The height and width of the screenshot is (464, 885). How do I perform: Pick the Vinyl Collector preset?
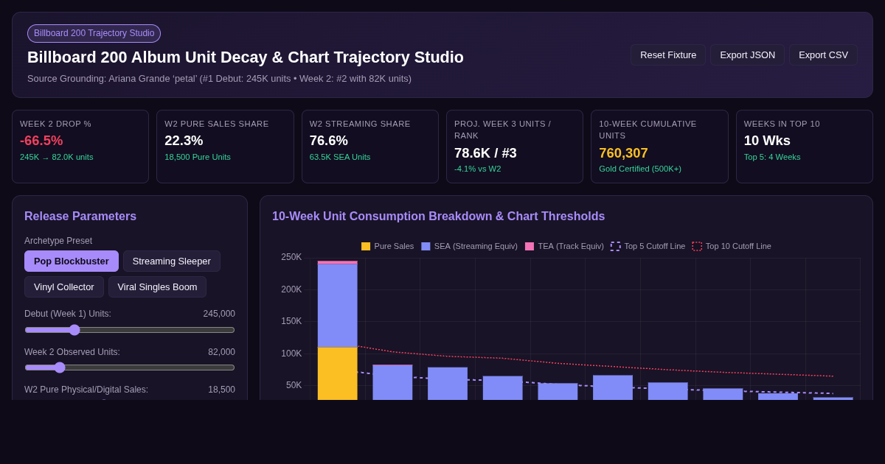64,287
